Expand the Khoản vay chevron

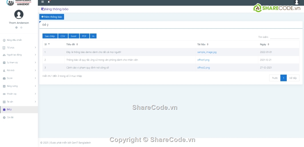(x=35, y=94)
